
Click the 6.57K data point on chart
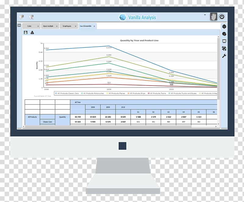click(109, 46)
